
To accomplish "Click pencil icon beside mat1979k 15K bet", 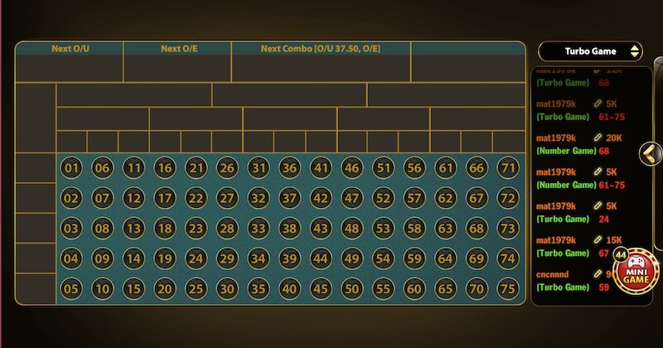I will (x=598, y=239).
